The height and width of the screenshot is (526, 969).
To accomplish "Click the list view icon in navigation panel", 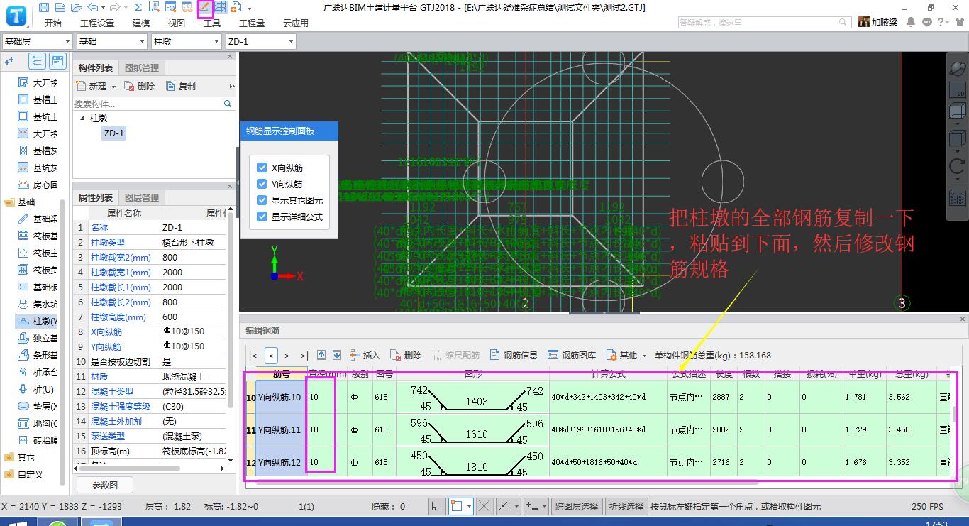I will pyautogui.click(x=38, y=61).
